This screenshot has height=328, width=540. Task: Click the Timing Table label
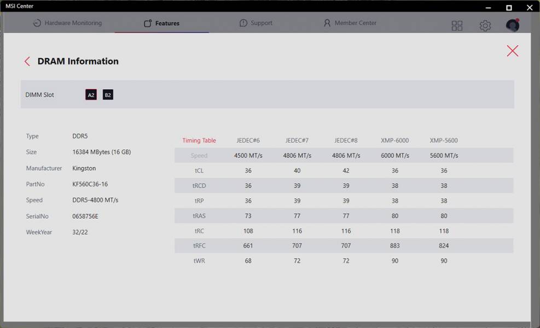pyautogui.click(x=199, y=140)
